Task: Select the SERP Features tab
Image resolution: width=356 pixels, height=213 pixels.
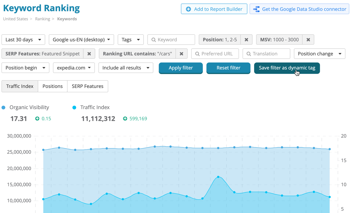Action: pyautogui.click(x=87, y=86)
